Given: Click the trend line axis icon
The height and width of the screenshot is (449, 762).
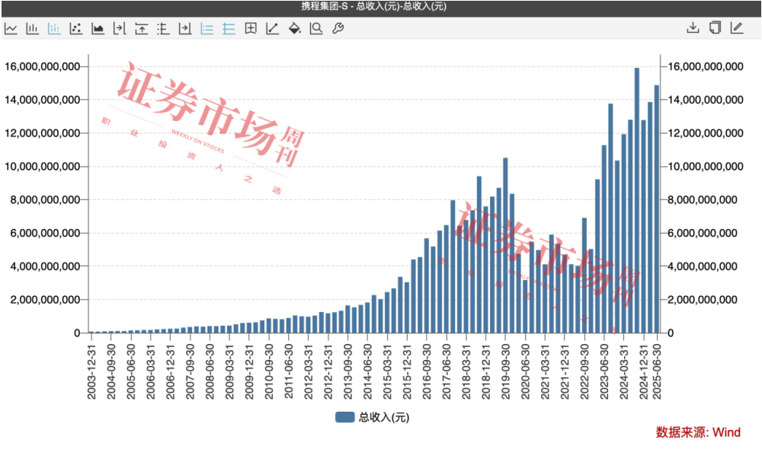Looking at the screenshot, I should click(x=272, y=29).
